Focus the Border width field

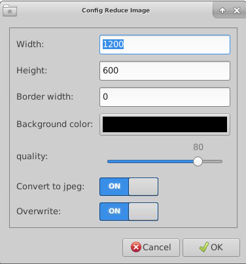point(165,97)
